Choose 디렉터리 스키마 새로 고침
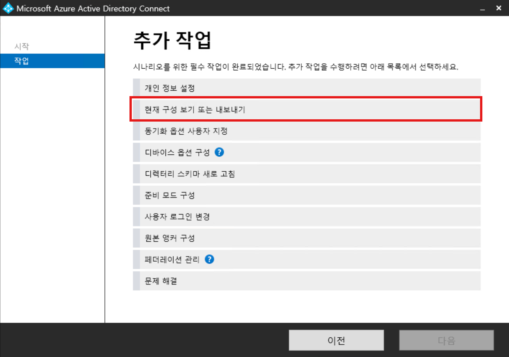Viewport: 509px width, 357px height. coord(307,174)
